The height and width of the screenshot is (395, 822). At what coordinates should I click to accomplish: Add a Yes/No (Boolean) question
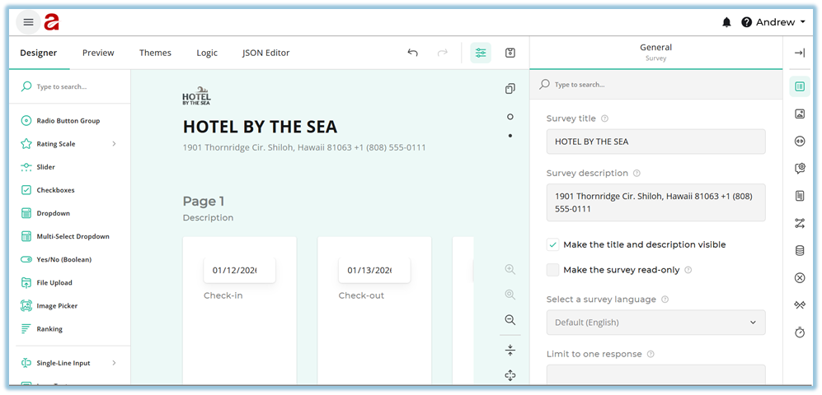[63, 259]
